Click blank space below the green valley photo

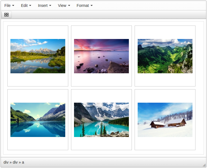click(x=165, y=80)
